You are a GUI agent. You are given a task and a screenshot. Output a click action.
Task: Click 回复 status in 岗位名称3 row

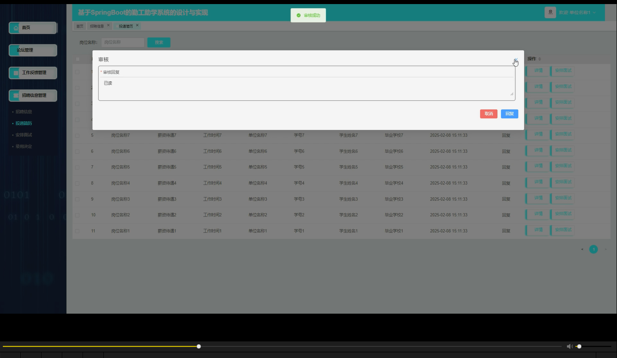pyautogui.click(x=506, y=199)
